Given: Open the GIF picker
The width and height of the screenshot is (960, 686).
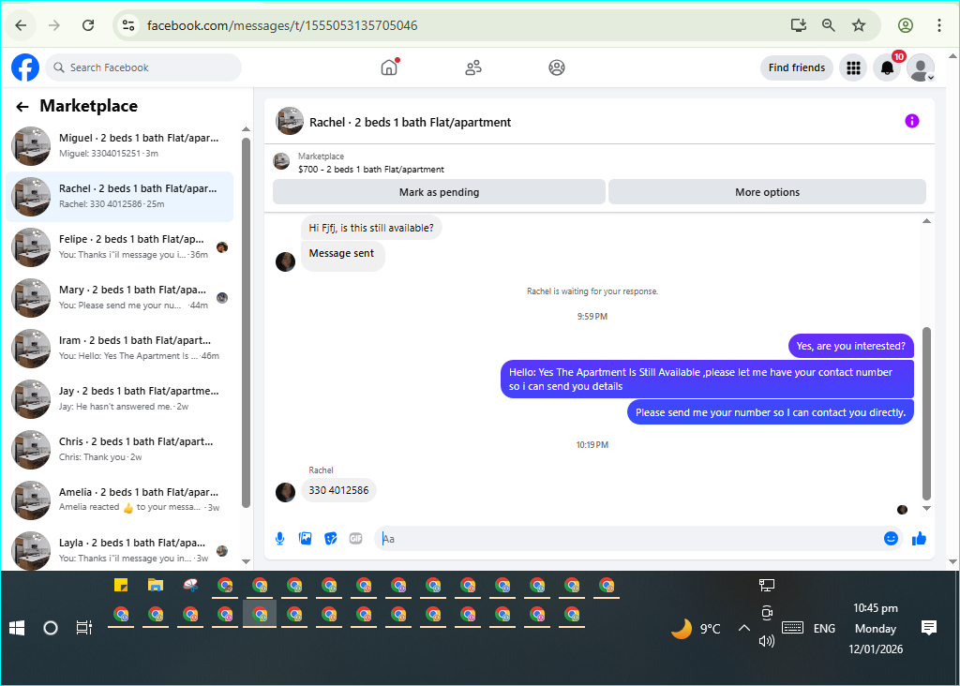Looking at the screenshot, I should pos(355,539).
